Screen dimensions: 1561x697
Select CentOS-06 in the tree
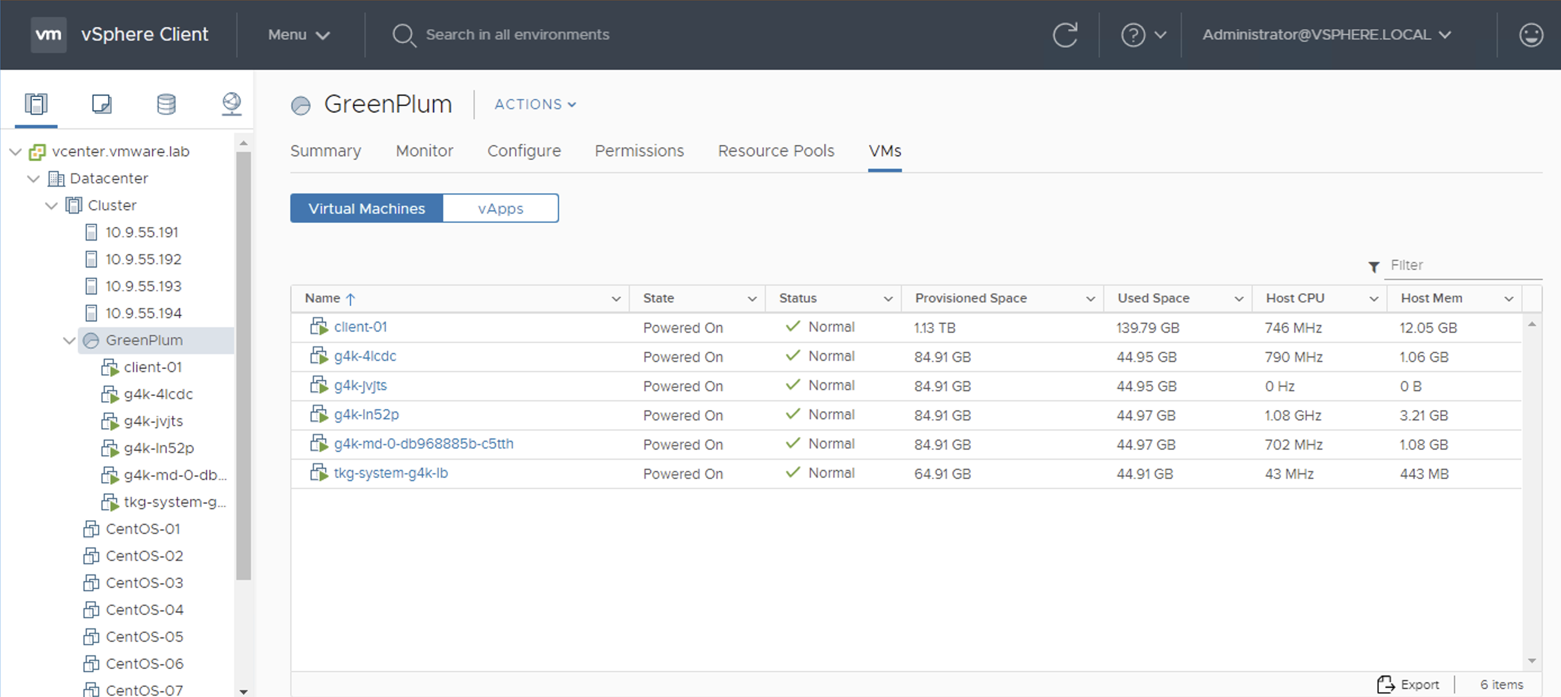pyautogui.click(x=144, y=664)
